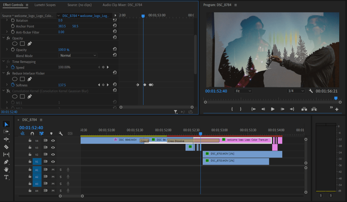This screenshot has width=347, height=202.
Task: Select the Type tool
Action: 6,177
